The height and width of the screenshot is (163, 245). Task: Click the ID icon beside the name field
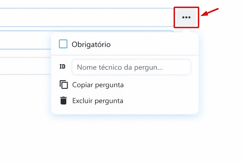point(63,67)
